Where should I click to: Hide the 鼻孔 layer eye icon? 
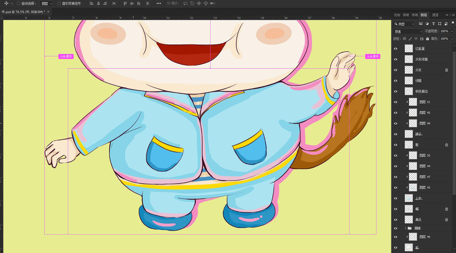coord(396,220)
